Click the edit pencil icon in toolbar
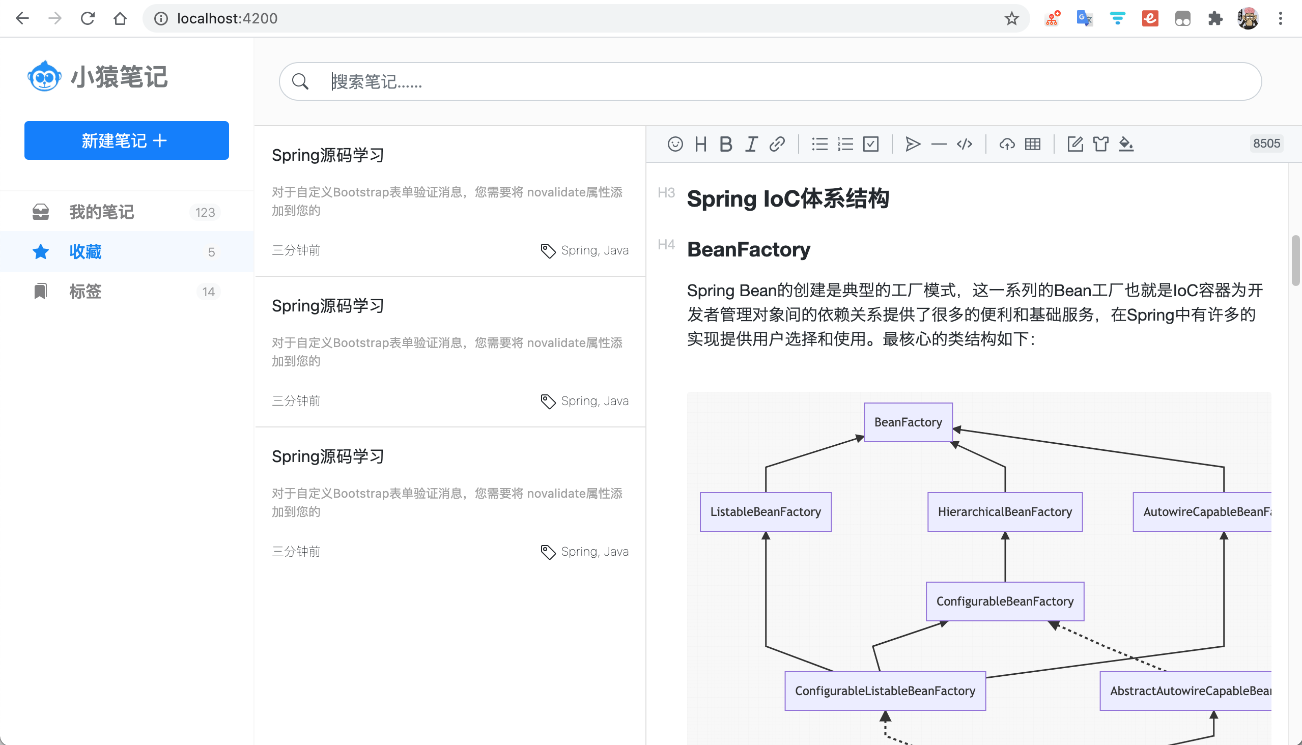 [1075, 144]
